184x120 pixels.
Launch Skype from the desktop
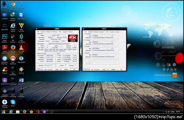click(13, 103)
